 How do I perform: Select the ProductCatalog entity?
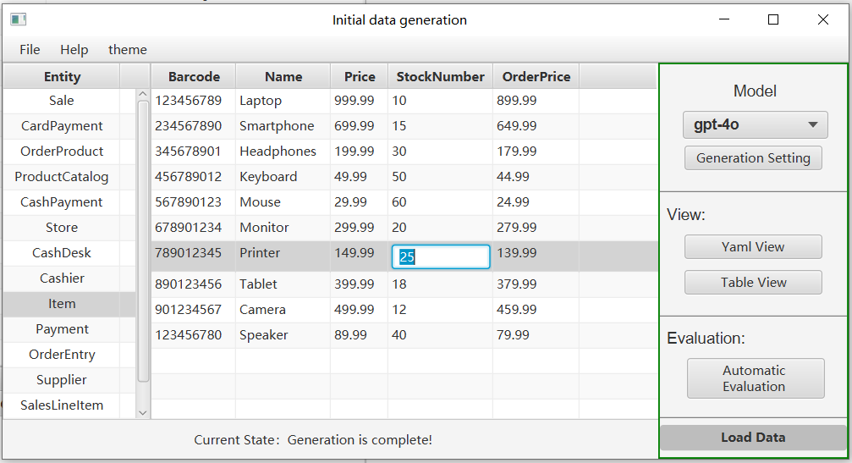point(62,177)
